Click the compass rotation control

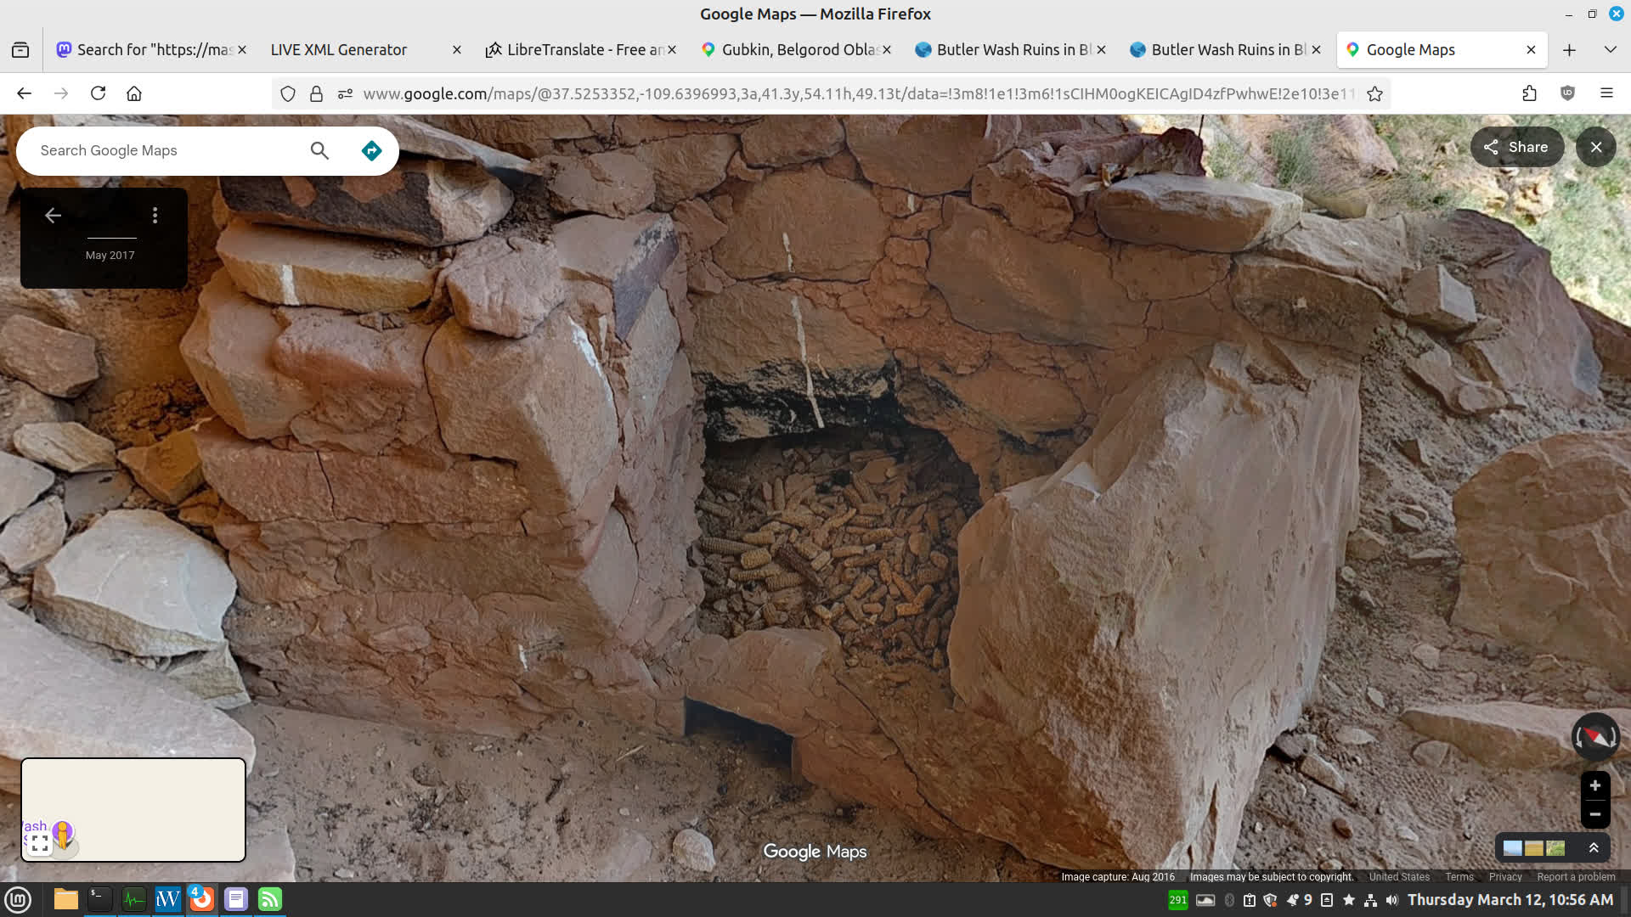pyautogui.click(x=1594, y=736)
